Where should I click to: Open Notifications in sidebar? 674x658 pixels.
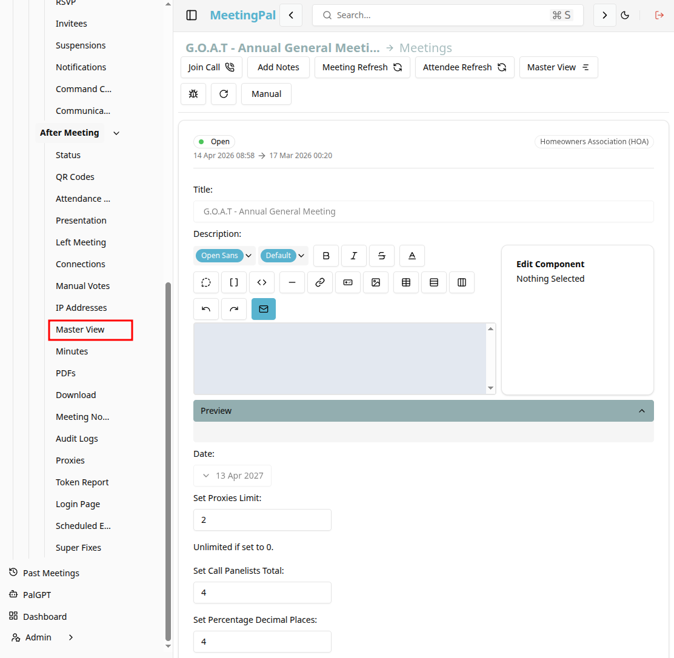[x=81, y=67]
